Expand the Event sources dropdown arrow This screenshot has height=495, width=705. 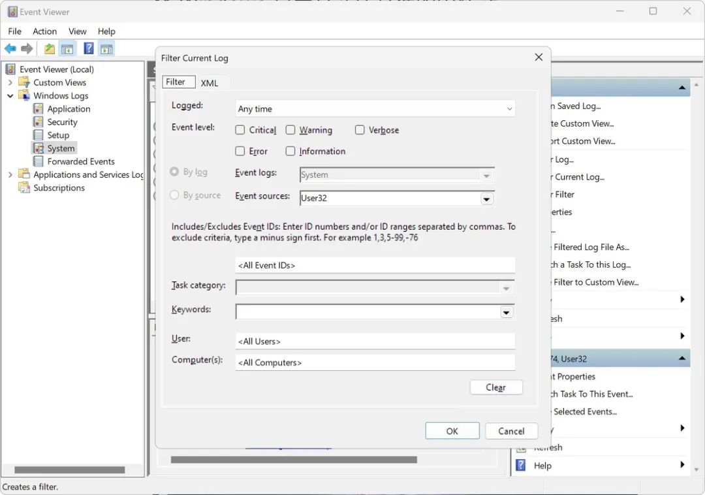pos(487,199)
